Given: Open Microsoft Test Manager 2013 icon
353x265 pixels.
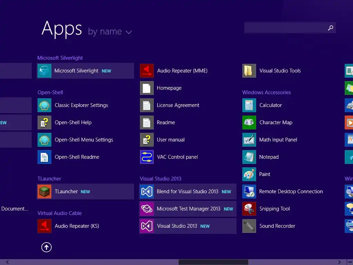Looking at the screenshot, I should click(147, 209).
